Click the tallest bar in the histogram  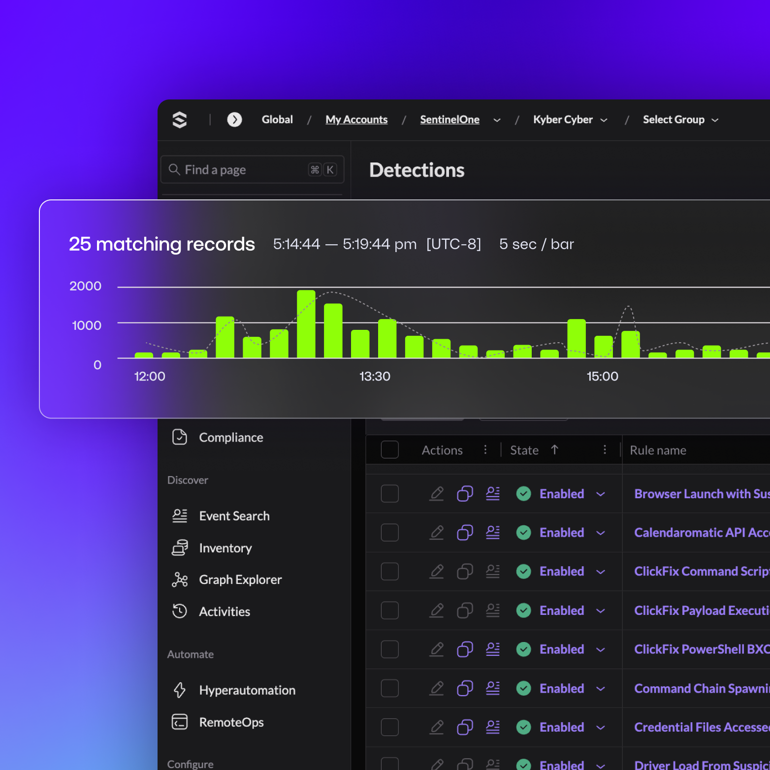[x=306, y=324]
